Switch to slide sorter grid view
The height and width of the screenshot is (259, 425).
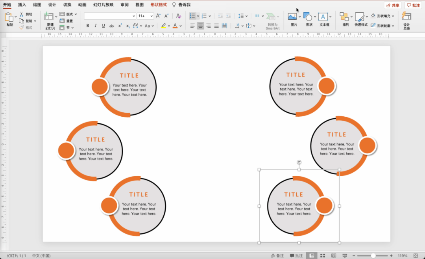point(323,255)
